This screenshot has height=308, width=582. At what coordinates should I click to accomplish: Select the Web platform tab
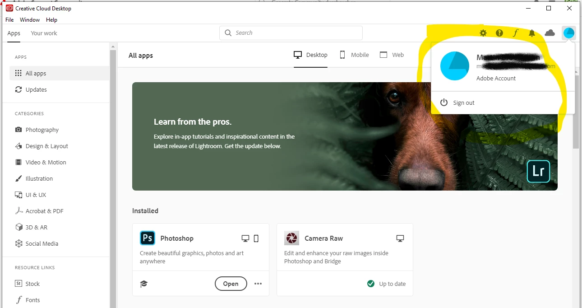point(392,55)
